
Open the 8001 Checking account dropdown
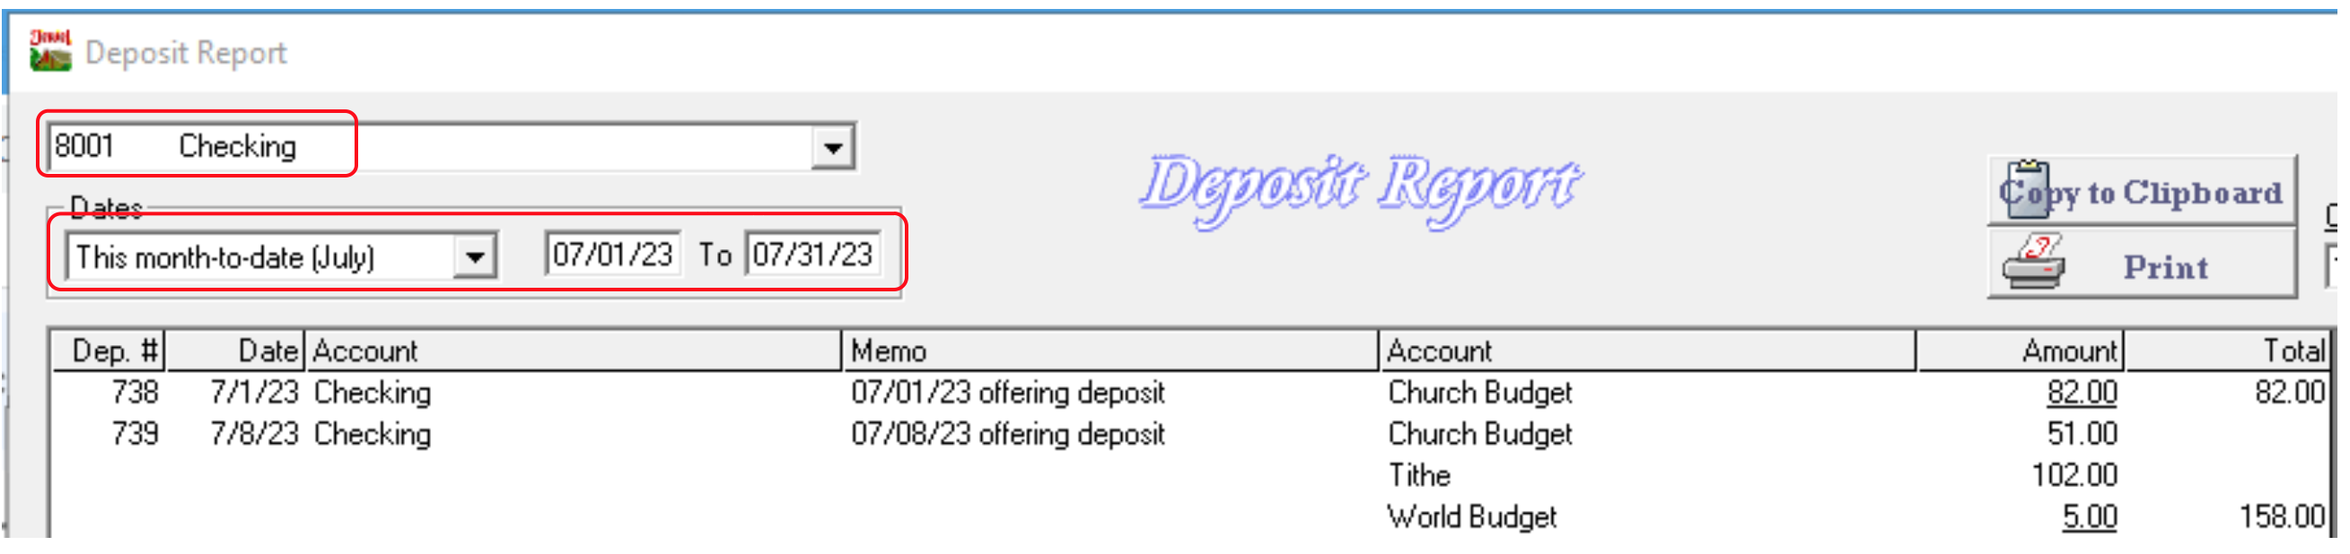(832, 148)
